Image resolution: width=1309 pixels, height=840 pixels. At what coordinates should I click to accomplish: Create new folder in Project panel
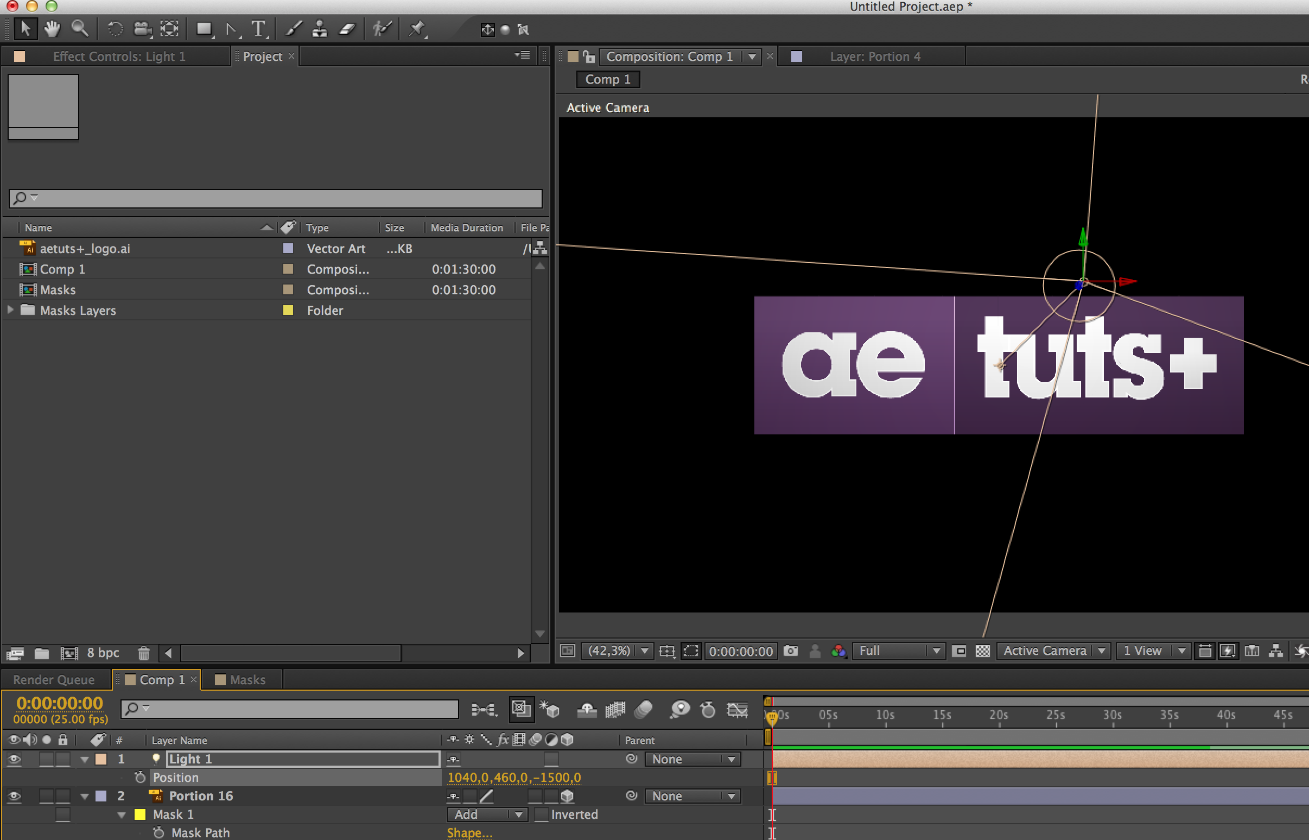click(42, 653)
